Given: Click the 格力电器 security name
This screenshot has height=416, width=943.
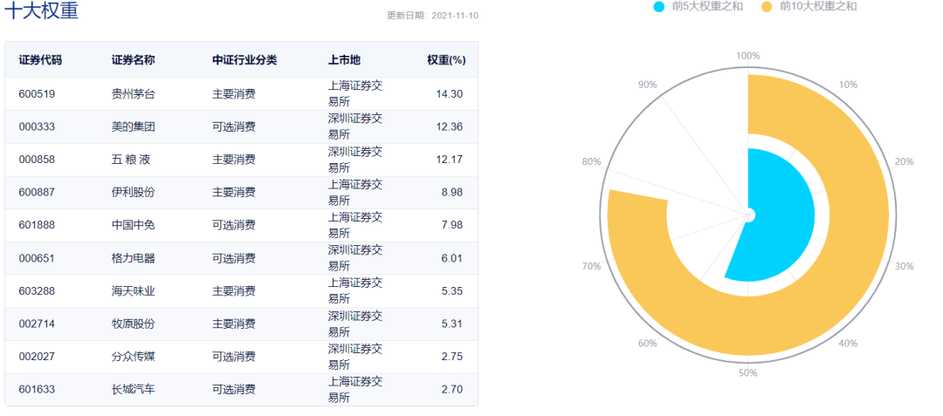Looking at the screenshot, I should [134, 258].
